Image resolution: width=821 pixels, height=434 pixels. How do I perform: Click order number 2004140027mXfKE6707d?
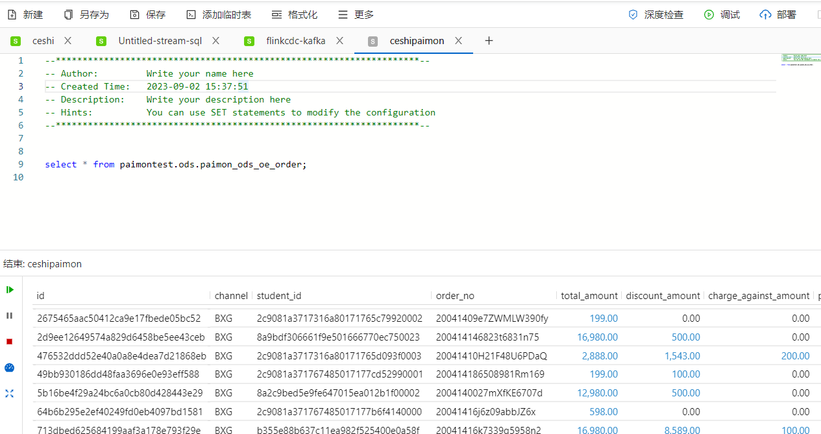pyautogui.click(x=489, y=393)
